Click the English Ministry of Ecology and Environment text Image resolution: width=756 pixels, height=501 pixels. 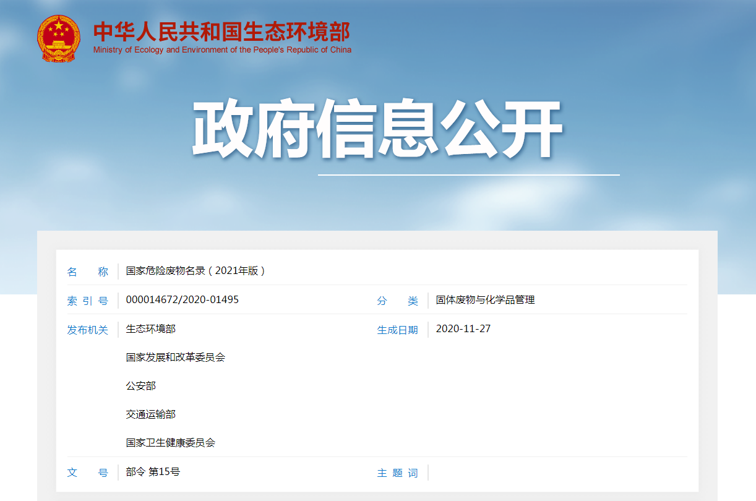(222, 50)
